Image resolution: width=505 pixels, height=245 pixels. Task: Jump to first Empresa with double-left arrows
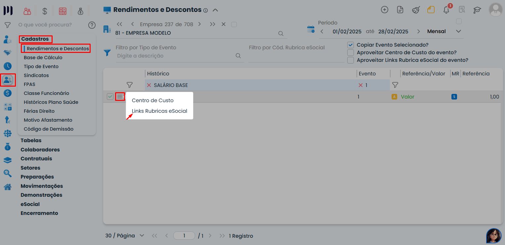(119, 24)
